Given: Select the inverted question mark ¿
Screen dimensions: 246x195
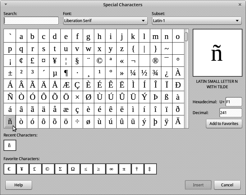Looking at the screenshot, I should pyautogui.click(x=166, y=73).
